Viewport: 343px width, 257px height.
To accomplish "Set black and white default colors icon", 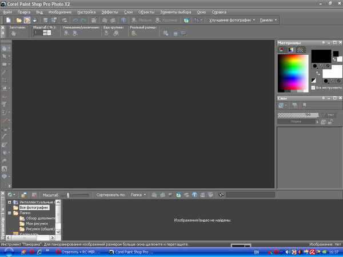I will [314, 81].
